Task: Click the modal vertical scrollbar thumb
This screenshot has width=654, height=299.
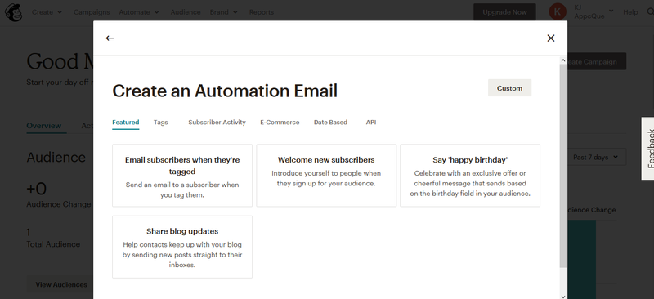Action: tap(563, 166)
